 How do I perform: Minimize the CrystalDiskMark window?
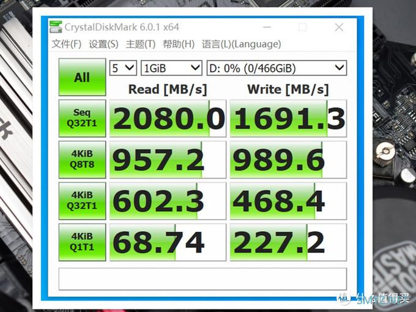tap(267, 27)
